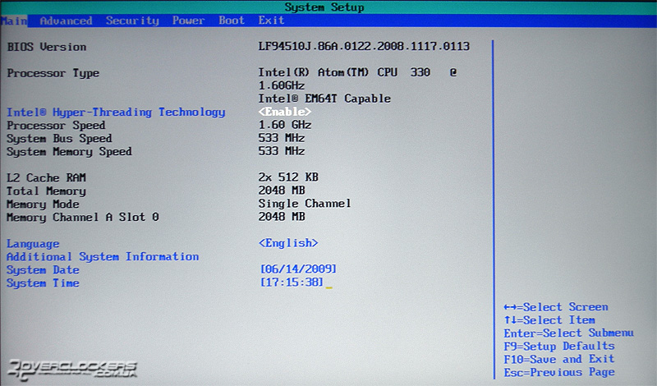
Task: Edit the time field 17:15:38
Action: 292,282
